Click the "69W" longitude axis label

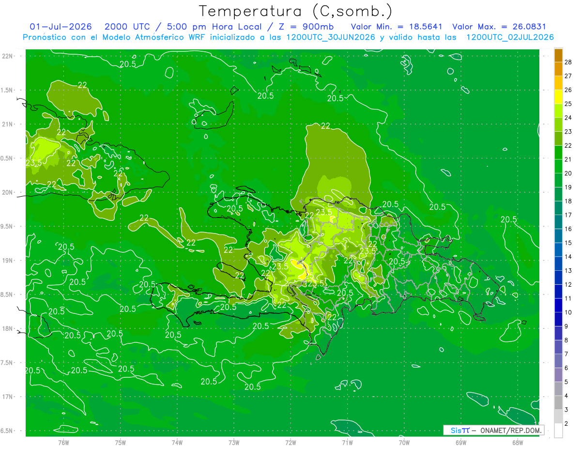461,443
